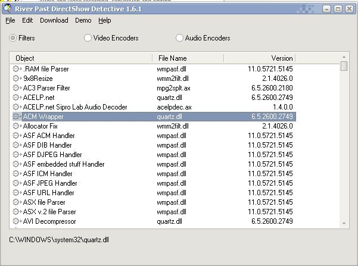The image size is (358, 266).
Task: Select the Allocator Fix entry
Action: [x=153, y=126]
